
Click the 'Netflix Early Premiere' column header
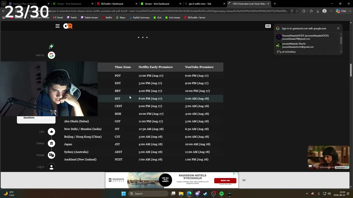tap(156, 67)
